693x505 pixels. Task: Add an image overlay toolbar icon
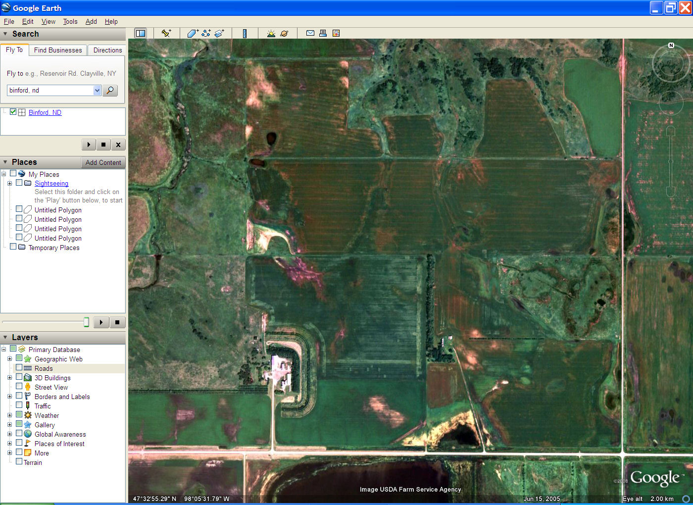219,33
